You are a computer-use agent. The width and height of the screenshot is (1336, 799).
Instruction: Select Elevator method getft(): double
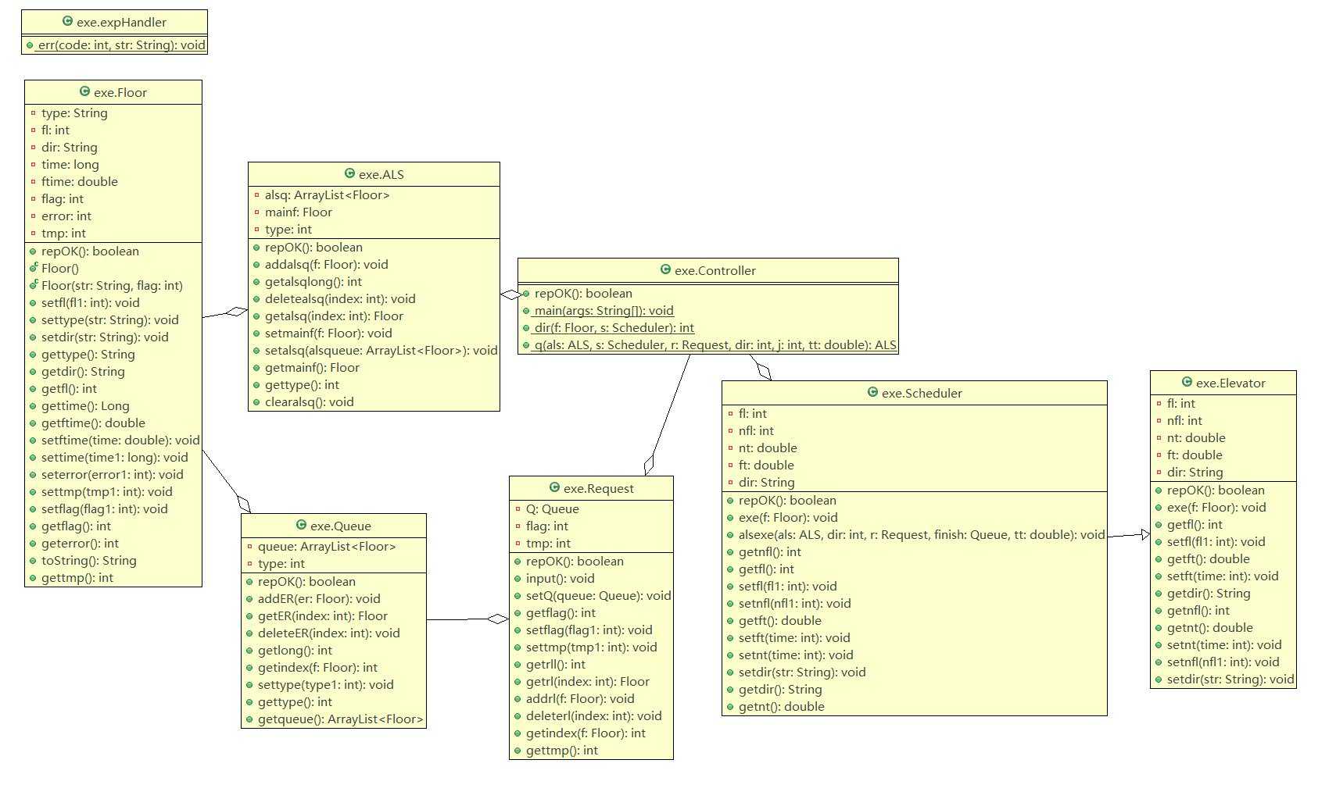tap(1209, 558)
